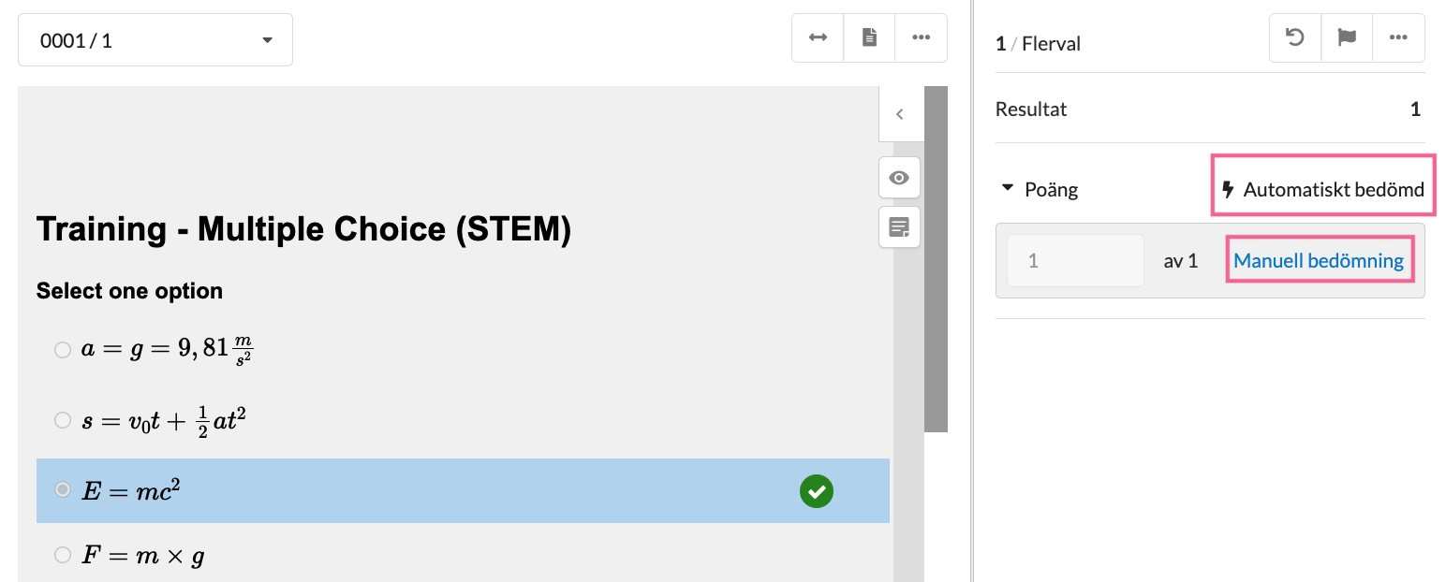Flag this answer with flag icon

[x=1347, y=38]
